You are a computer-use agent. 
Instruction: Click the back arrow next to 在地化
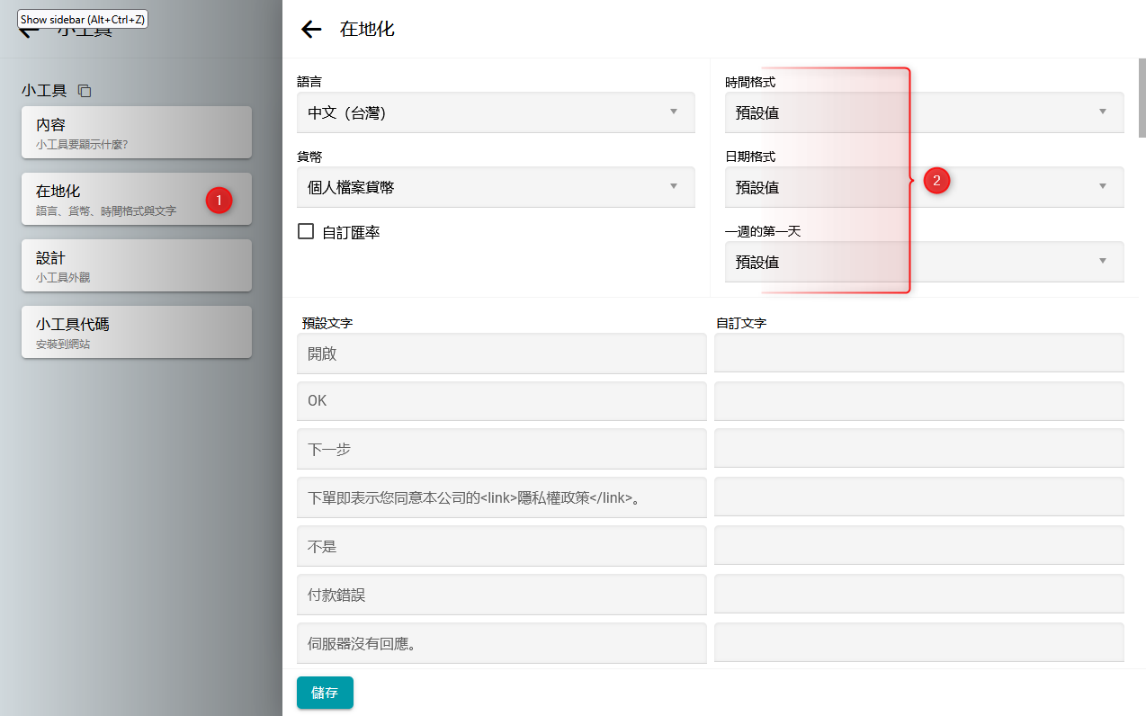311,30
